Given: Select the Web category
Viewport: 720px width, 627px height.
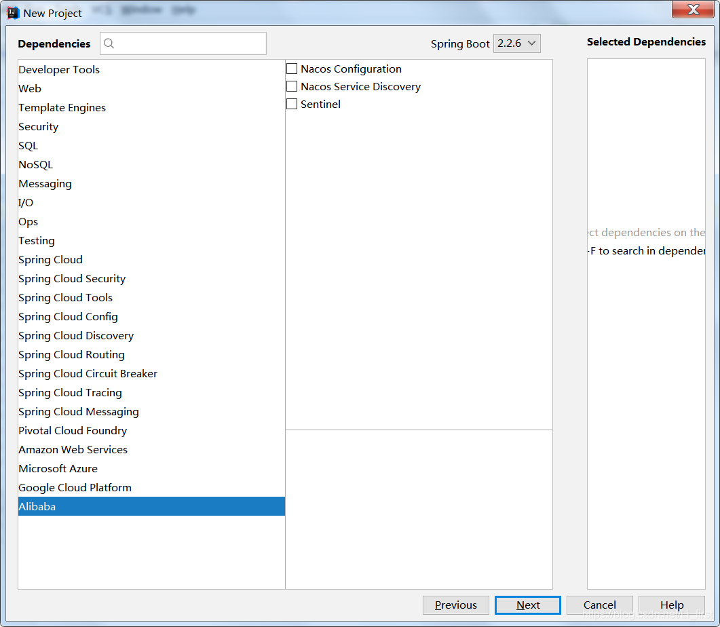Looking at the screenshot, I should click(x=151, y=89).
